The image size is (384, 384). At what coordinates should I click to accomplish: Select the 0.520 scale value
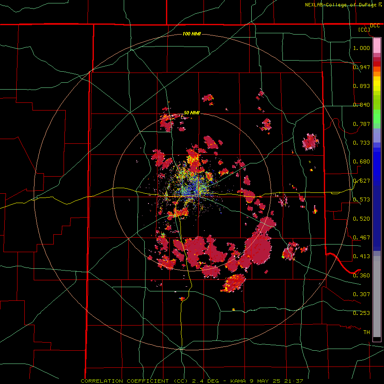[x=361, y=219]
